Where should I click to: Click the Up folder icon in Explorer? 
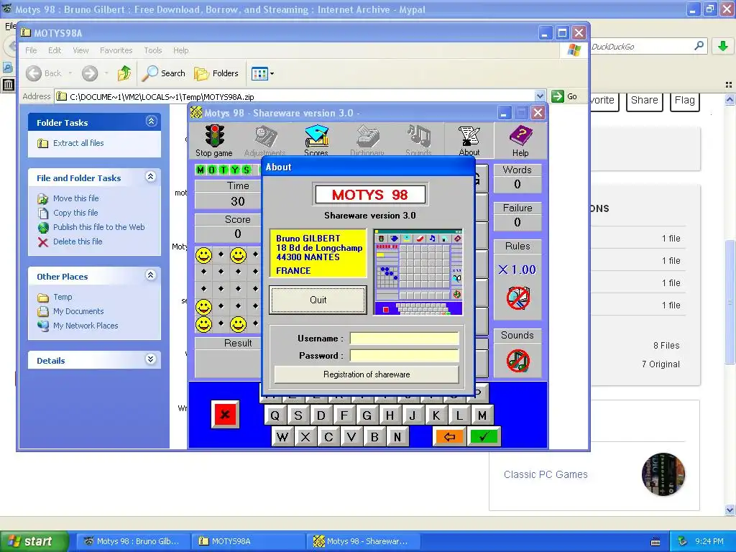coord(124,73)
